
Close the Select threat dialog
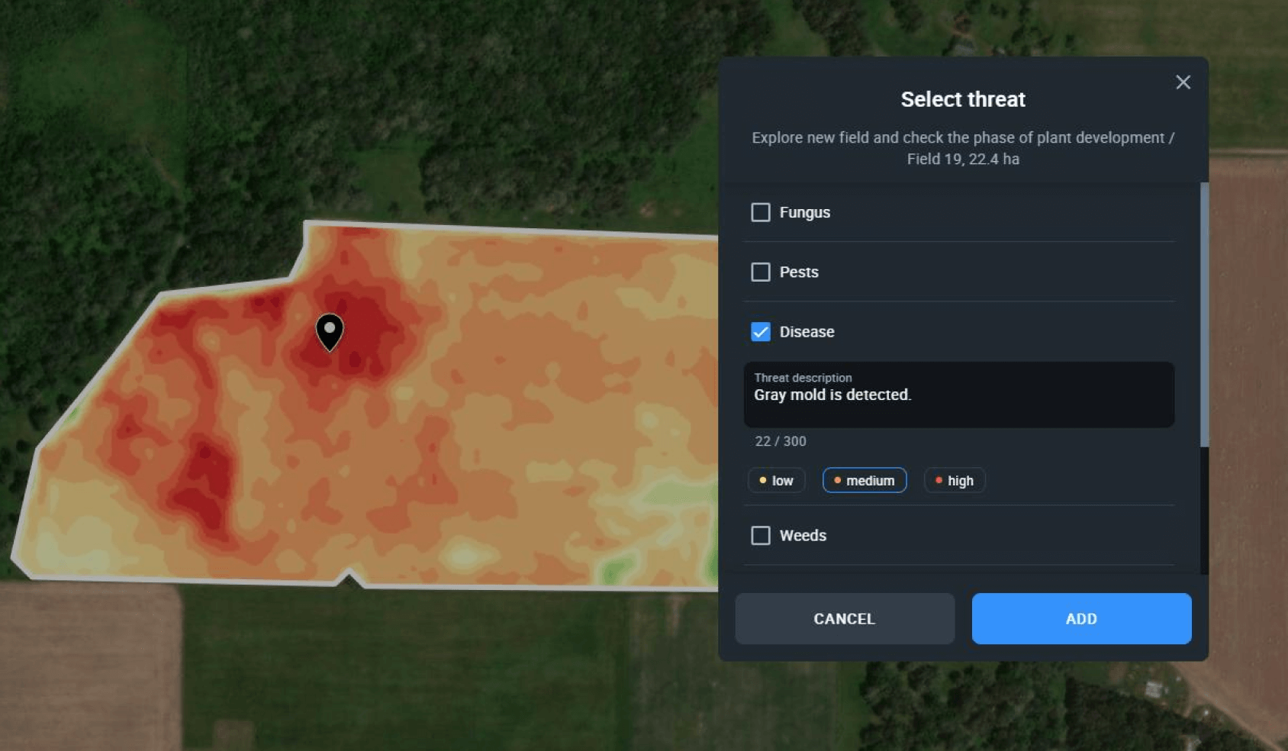[1183, 82]
